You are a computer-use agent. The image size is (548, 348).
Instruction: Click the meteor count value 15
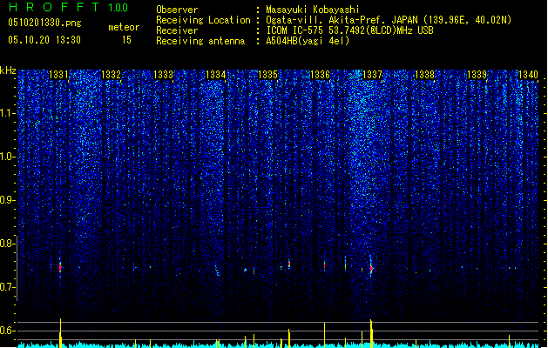[x=126, y=40]
